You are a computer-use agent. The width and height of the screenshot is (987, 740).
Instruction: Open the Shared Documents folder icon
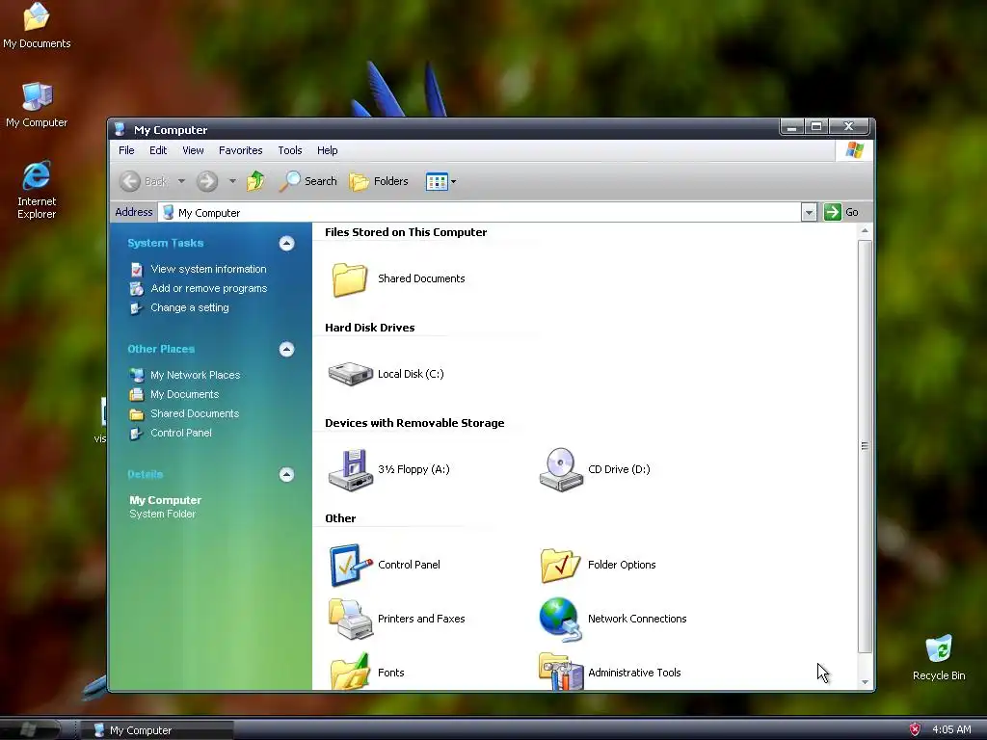(349, 278)
